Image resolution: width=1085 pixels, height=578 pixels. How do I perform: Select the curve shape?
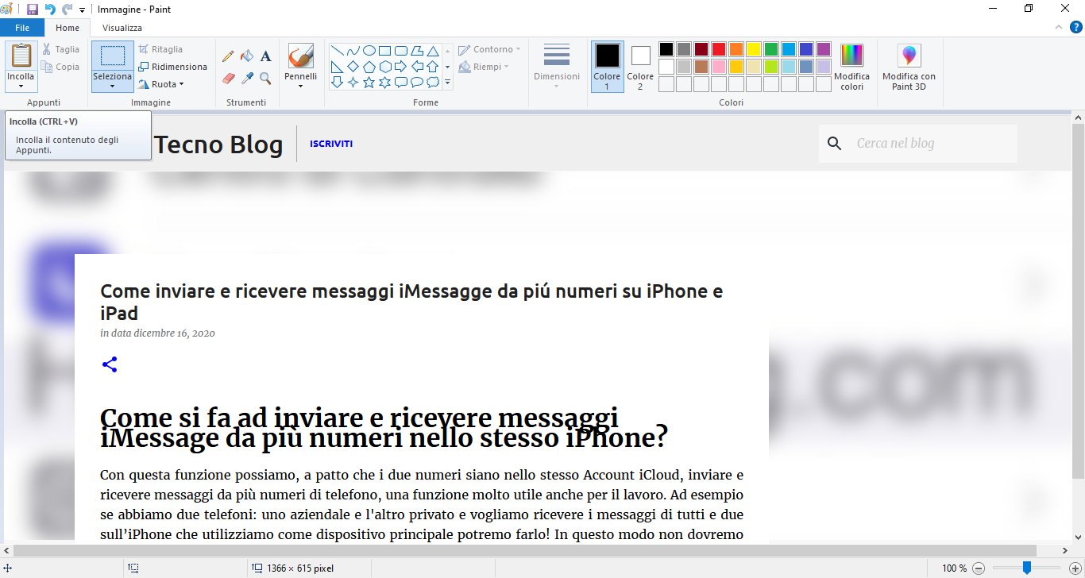(353, 51)
